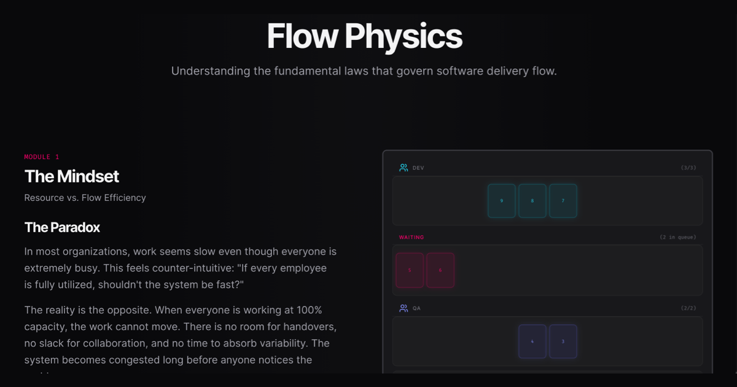Click the 'QA' lane label
Image resolution: width=737 pixels, height=387 pixels.
[416, 308]
